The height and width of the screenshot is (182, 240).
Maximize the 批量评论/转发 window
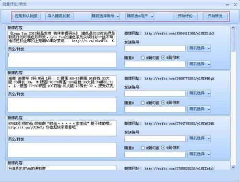[227, 5]
